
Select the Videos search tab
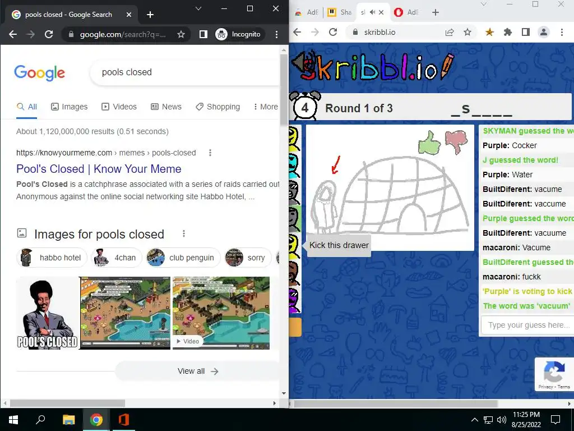coord(119,107)
